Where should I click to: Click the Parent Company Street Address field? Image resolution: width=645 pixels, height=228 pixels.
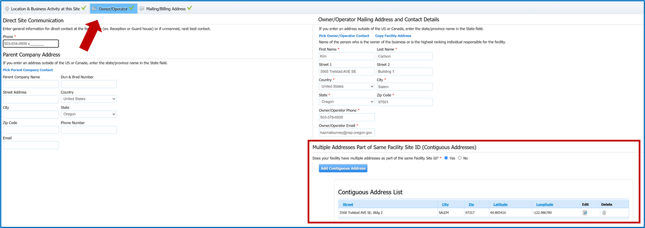tap(31, 99)
